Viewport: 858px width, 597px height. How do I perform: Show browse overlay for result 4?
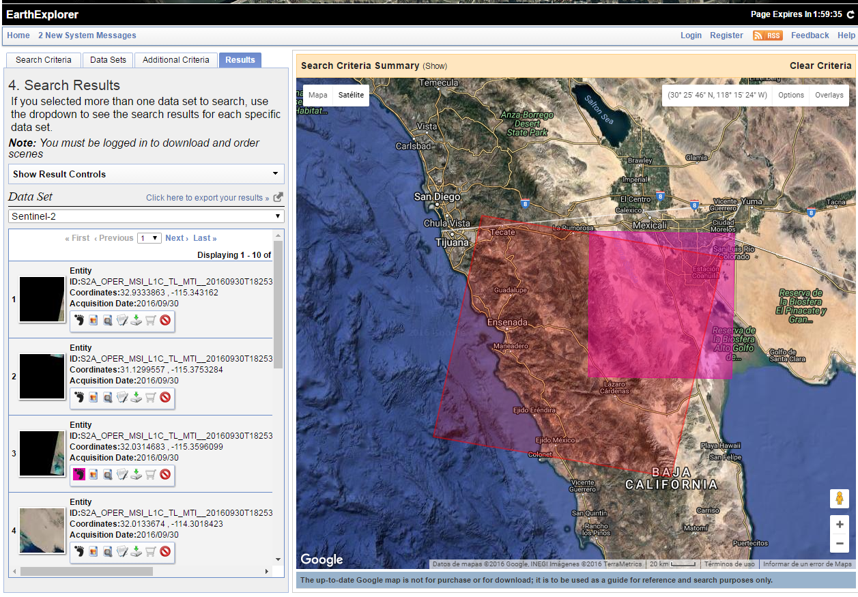pos(94,551)
